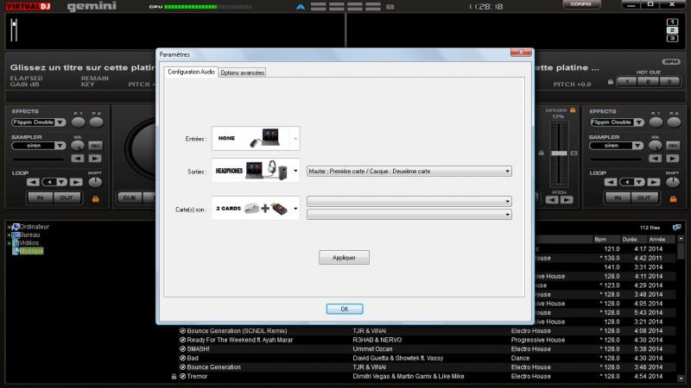
Task: Click the lock icon beside the Tremor row
Action: tap(174, 377)
